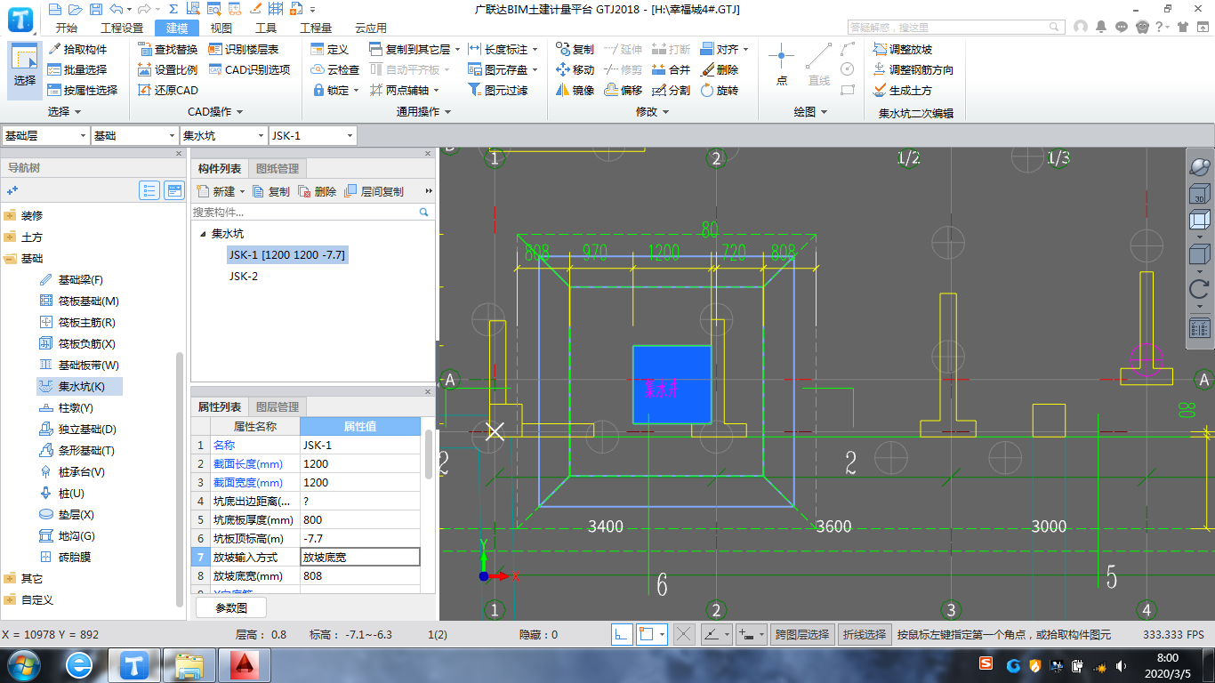Run 云检查 cloud check
The height and width of the screenshot is (683, 1215).
tap(334, 69)
